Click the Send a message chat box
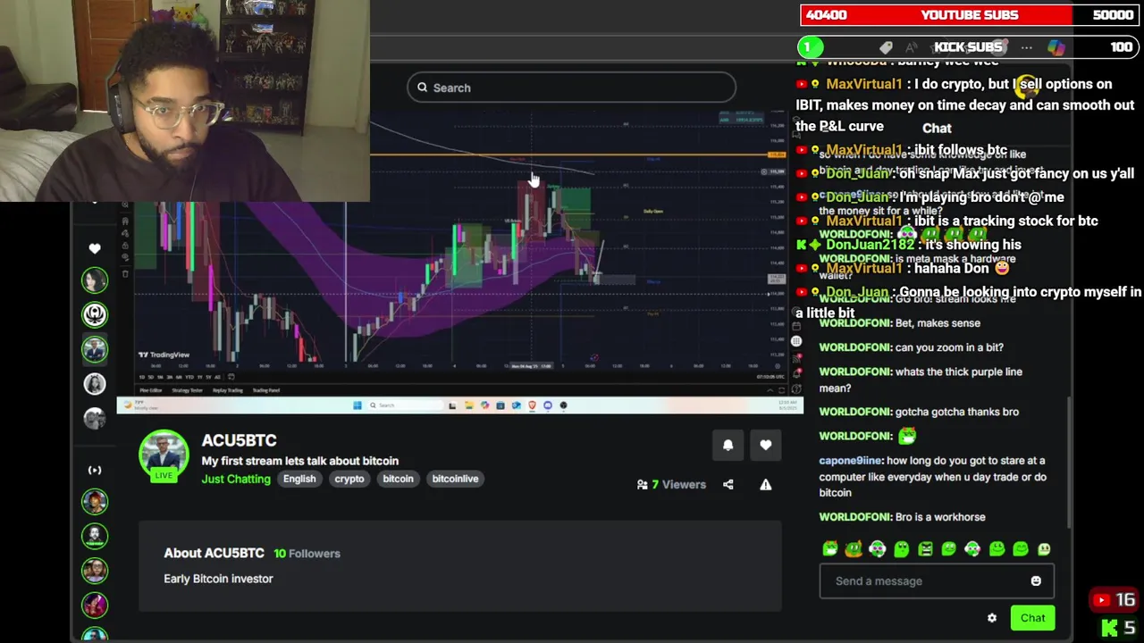 pos(937,581)
